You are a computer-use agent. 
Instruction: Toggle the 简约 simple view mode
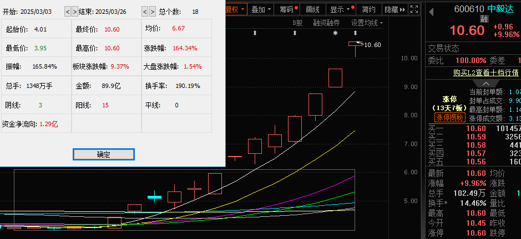[368, 9]
